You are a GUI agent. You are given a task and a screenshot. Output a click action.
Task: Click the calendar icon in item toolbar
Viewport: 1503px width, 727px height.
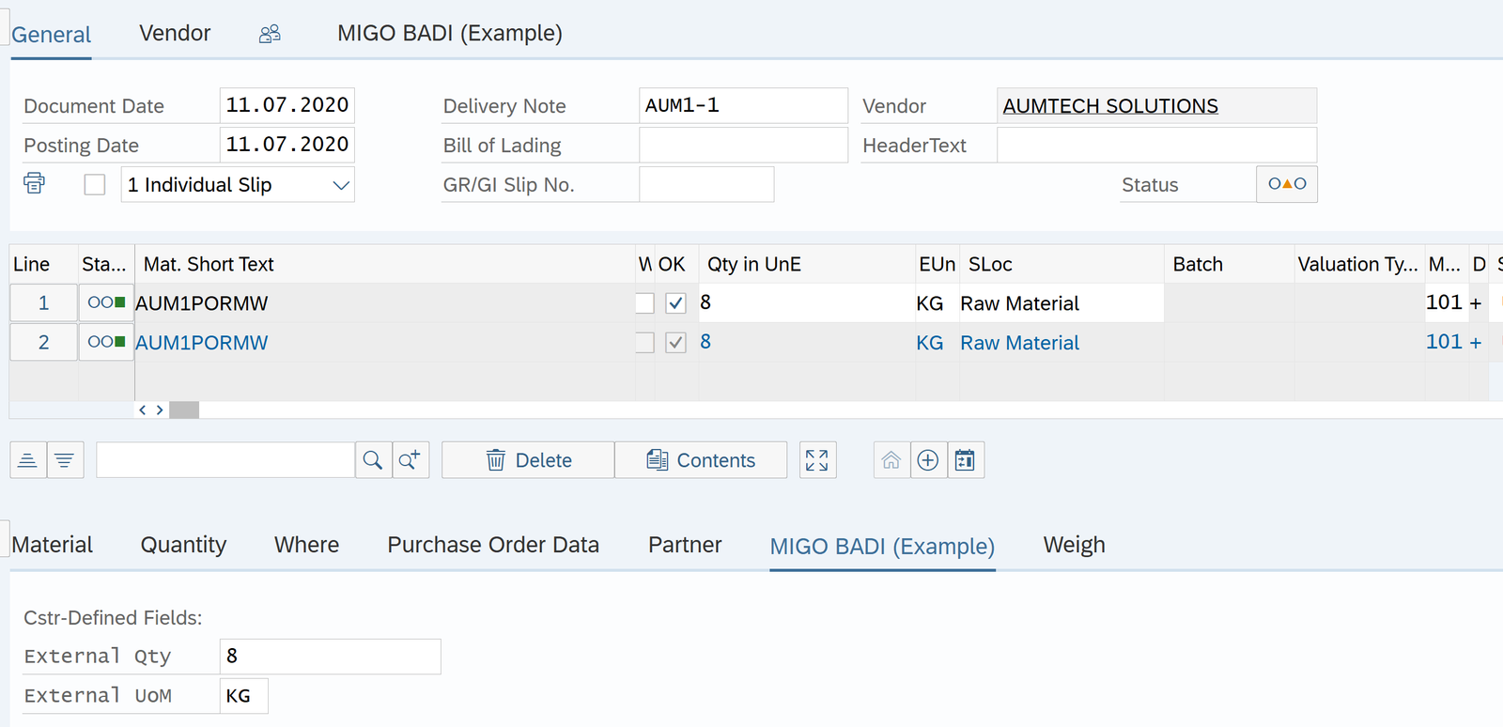965,460
